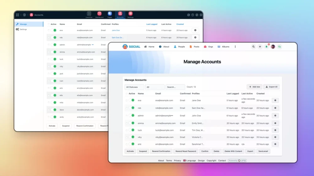Open the Dashboard icon in studio toolbar
The width and height of the screenshot is (314, 176).
coord(99,14)
